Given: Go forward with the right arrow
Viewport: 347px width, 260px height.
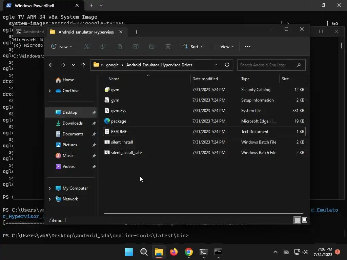Looking at the screenshot, I should 63,65.
